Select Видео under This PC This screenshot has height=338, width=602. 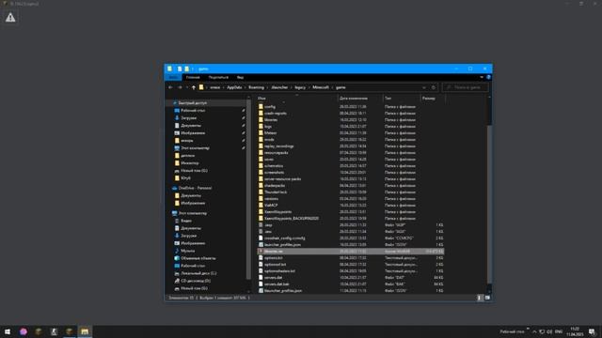point(186,221)
